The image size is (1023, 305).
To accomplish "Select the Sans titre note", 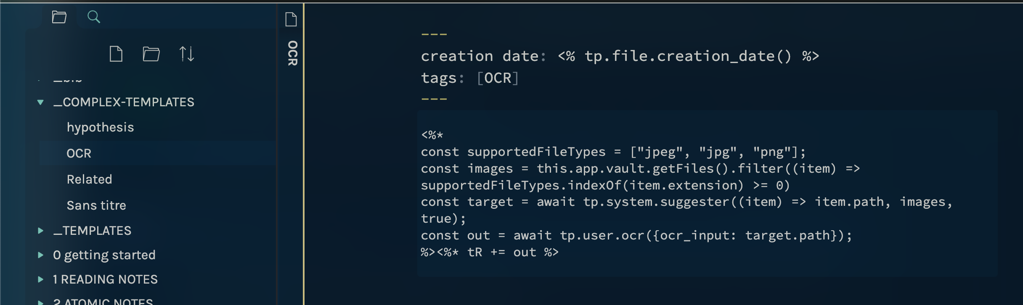I will (97, 205).
